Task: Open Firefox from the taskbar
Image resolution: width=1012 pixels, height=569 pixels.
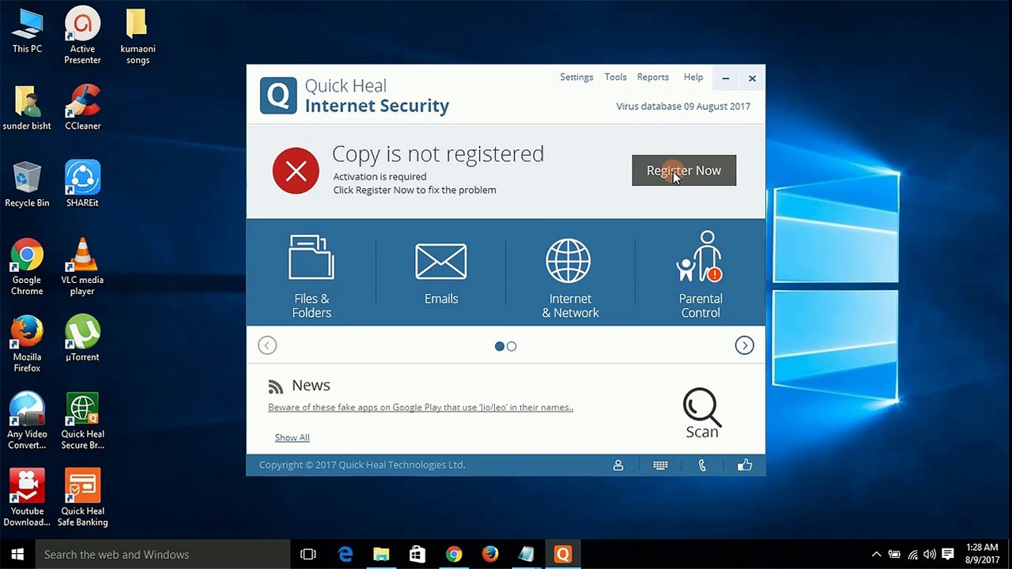Action: 490,555
